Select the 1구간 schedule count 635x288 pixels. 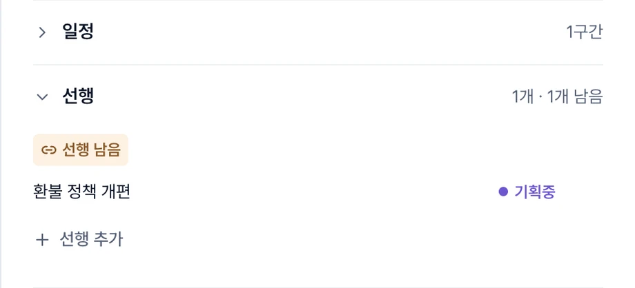[x=585, y=32]
